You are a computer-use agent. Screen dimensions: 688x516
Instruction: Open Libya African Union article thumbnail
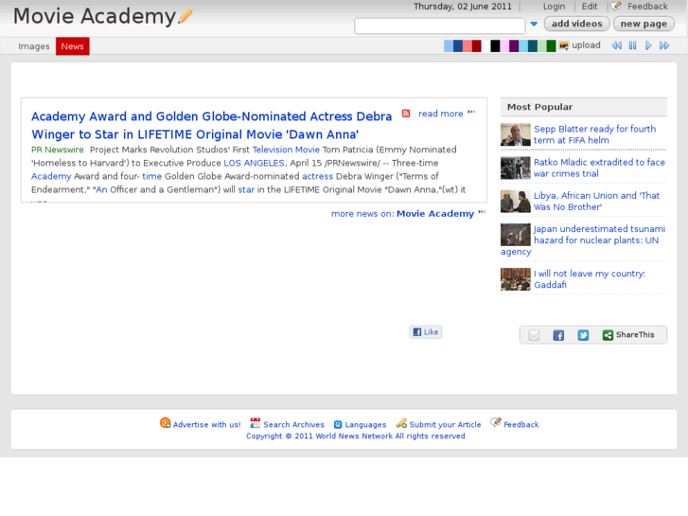click(516, 201)
